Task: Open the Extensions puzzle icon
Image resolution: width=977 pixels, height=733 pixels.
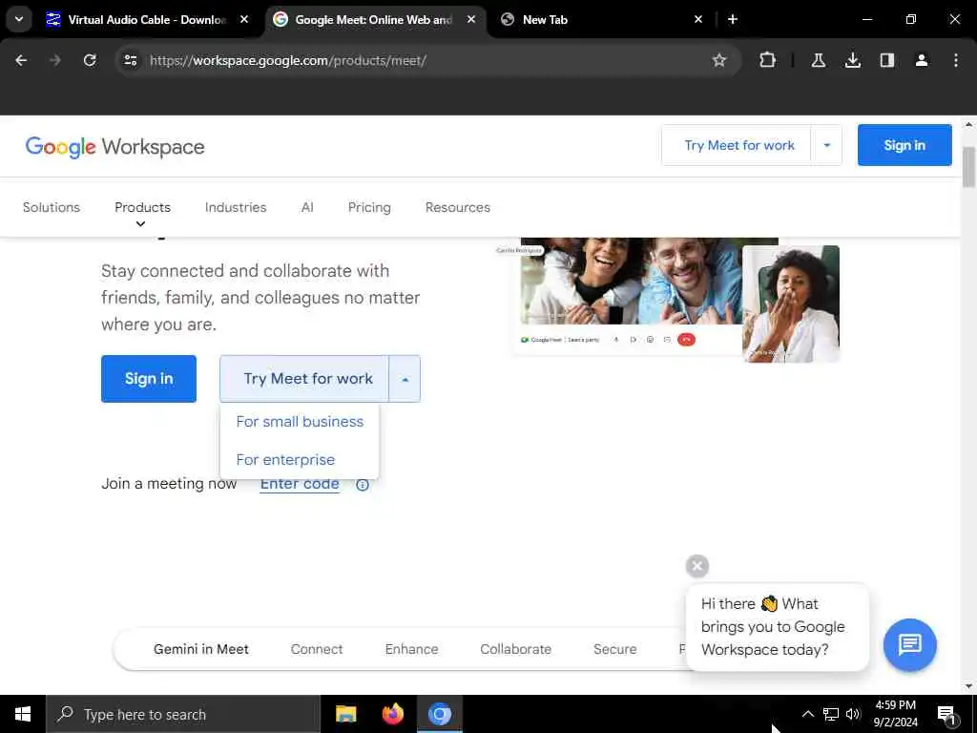Action: pyautogui.click(x=768, y=60)
